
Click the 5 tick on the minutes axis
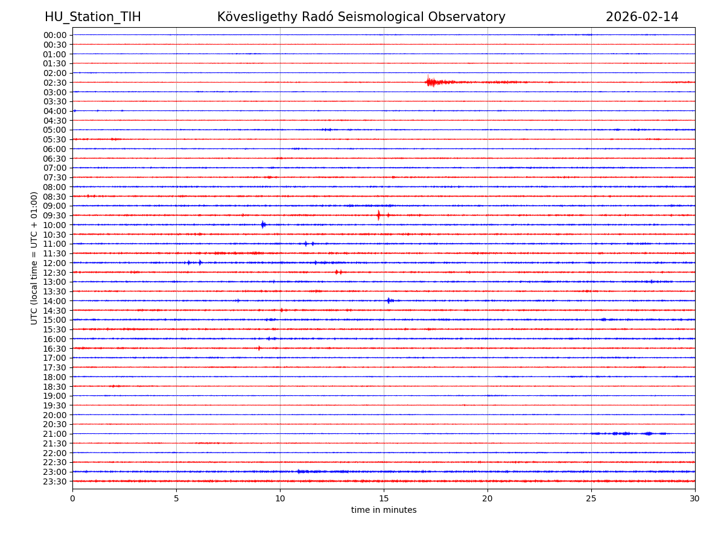[x=176, y=498]
